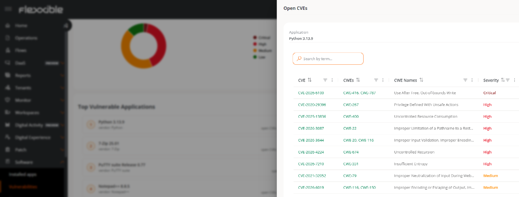Open the three-dot menu of the CWE Names column
The height and width of the screenshot is (197, 519).
click(x=472, y=80)
